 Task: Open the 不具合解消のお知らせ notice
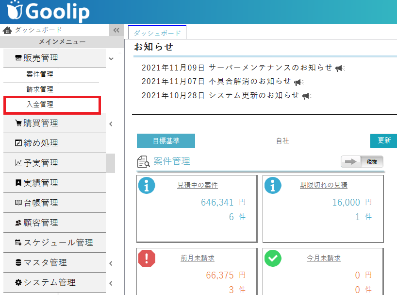click(x=249, y=81)
